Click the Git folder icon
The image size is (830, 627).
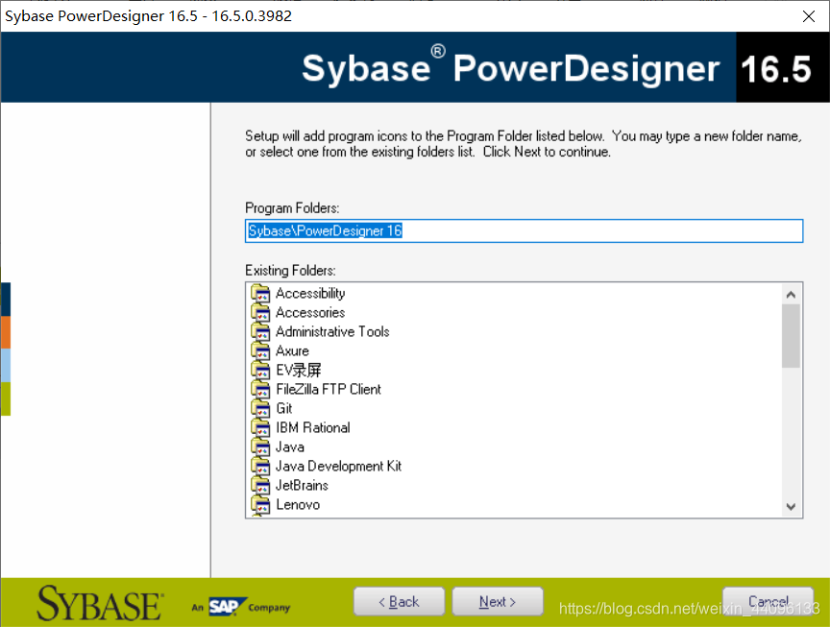[x=260, y=408]
